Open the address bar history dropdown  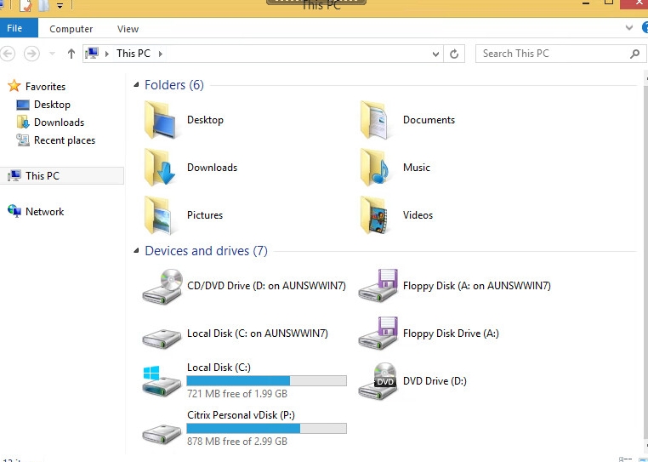click(x=435, y=54)
